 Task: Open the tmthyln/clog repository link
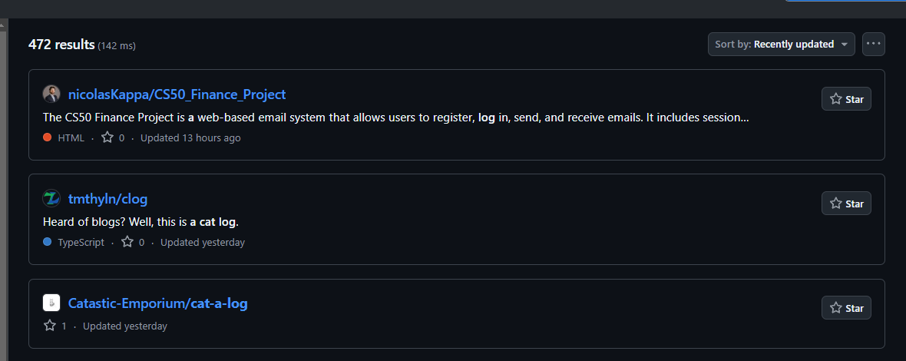pos(107,199)
